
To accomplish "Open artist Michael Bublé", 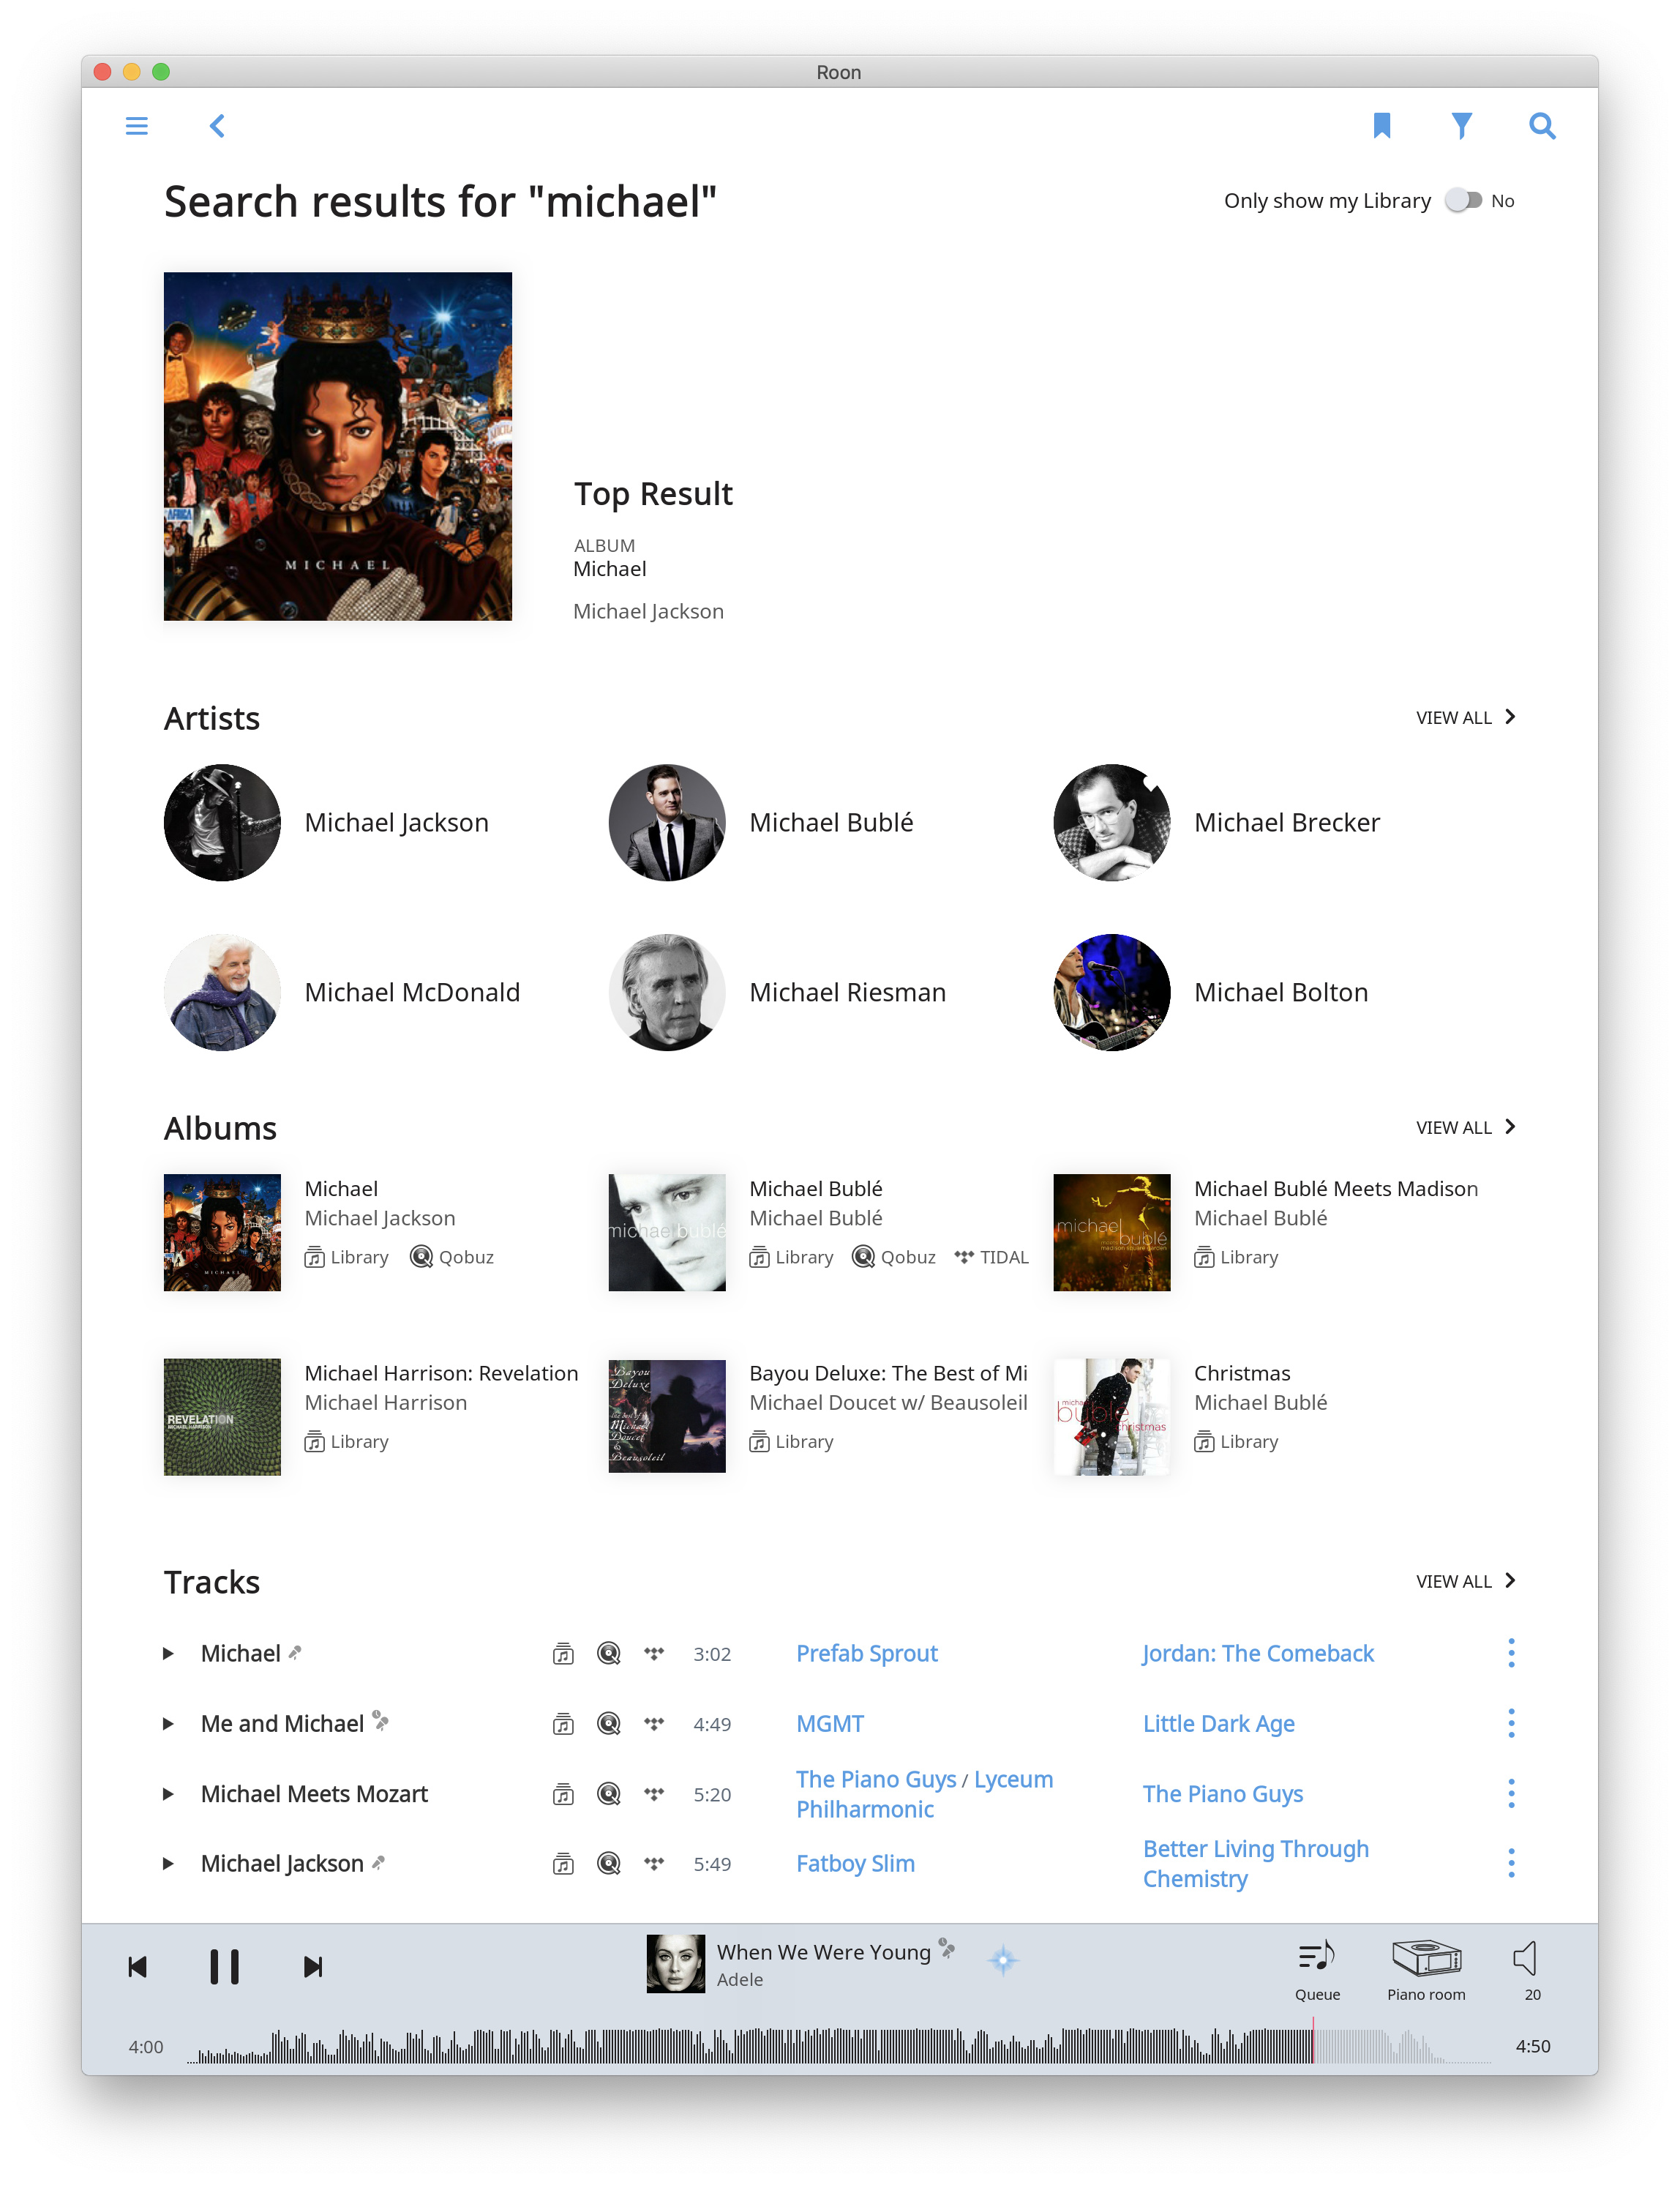I will [x=831, y=822].
